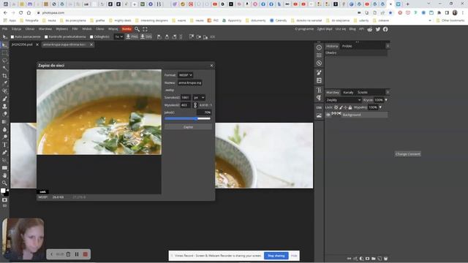The height and width of the screenshot is (263, 468).
Task: Adjust the Jakość quality slider
Action: pos(187,118)
